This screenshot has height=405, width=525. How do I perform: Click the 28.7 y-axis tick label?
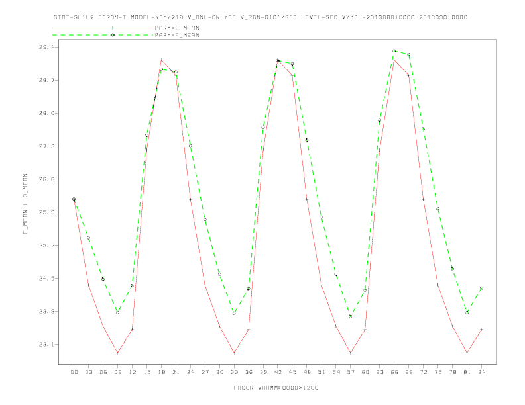coord(46,80)
